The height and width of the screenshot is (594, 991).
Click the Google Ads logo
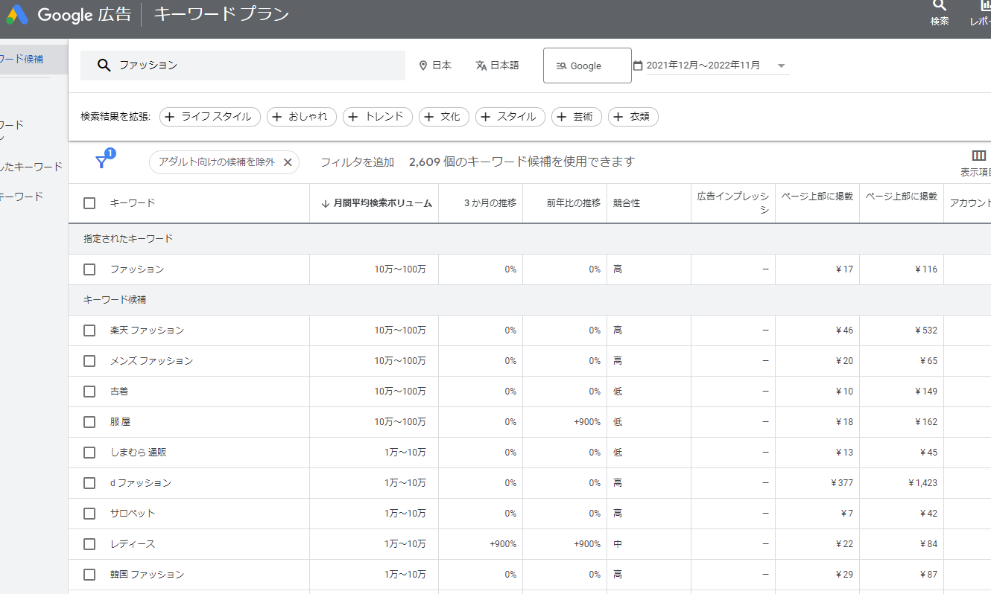tap(16, 14)
